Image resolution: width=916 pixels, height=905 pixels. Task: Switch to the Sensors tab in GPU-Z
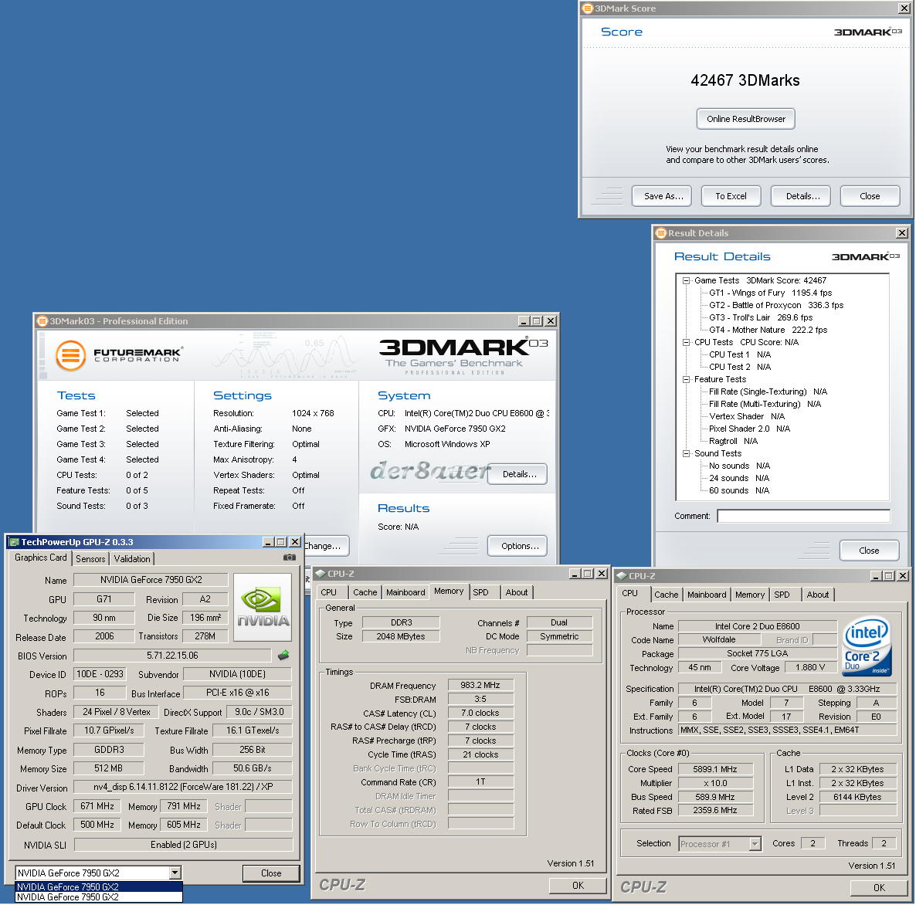tap(90, 559)
